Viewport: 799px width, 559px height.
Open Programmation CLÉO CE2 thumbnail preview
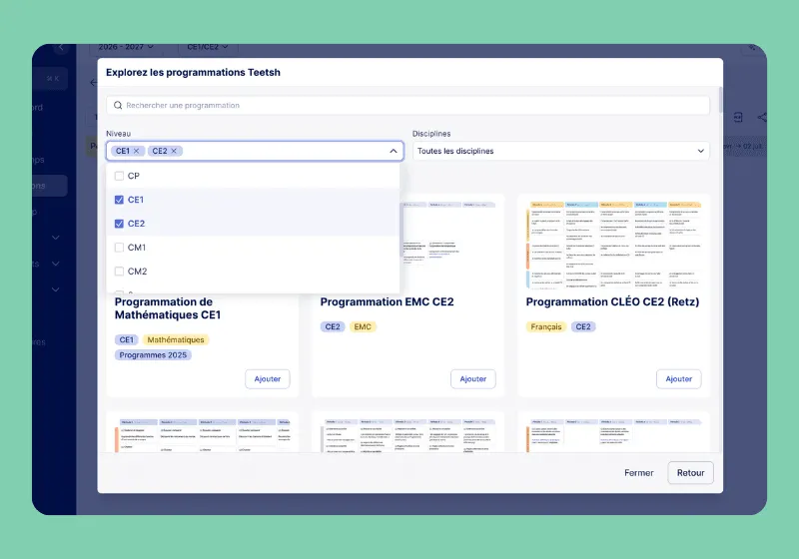click(613, 246)
